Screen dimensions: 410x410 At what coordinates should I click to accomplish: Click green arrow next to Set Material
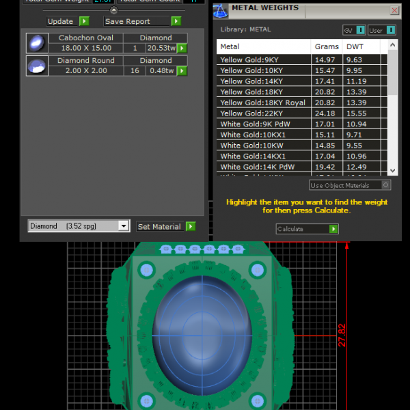[x=191, y=226]
